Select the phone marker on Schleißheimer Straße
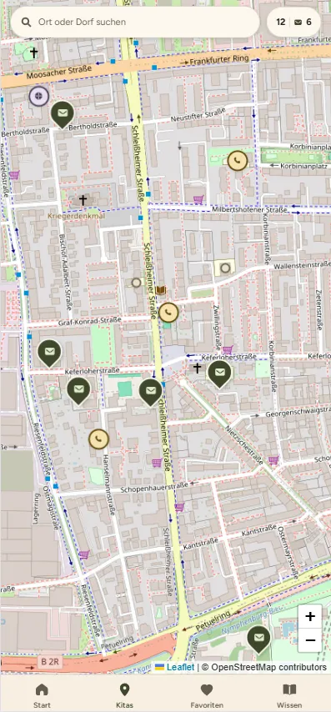331x712 pixels. tap(168, 313)
